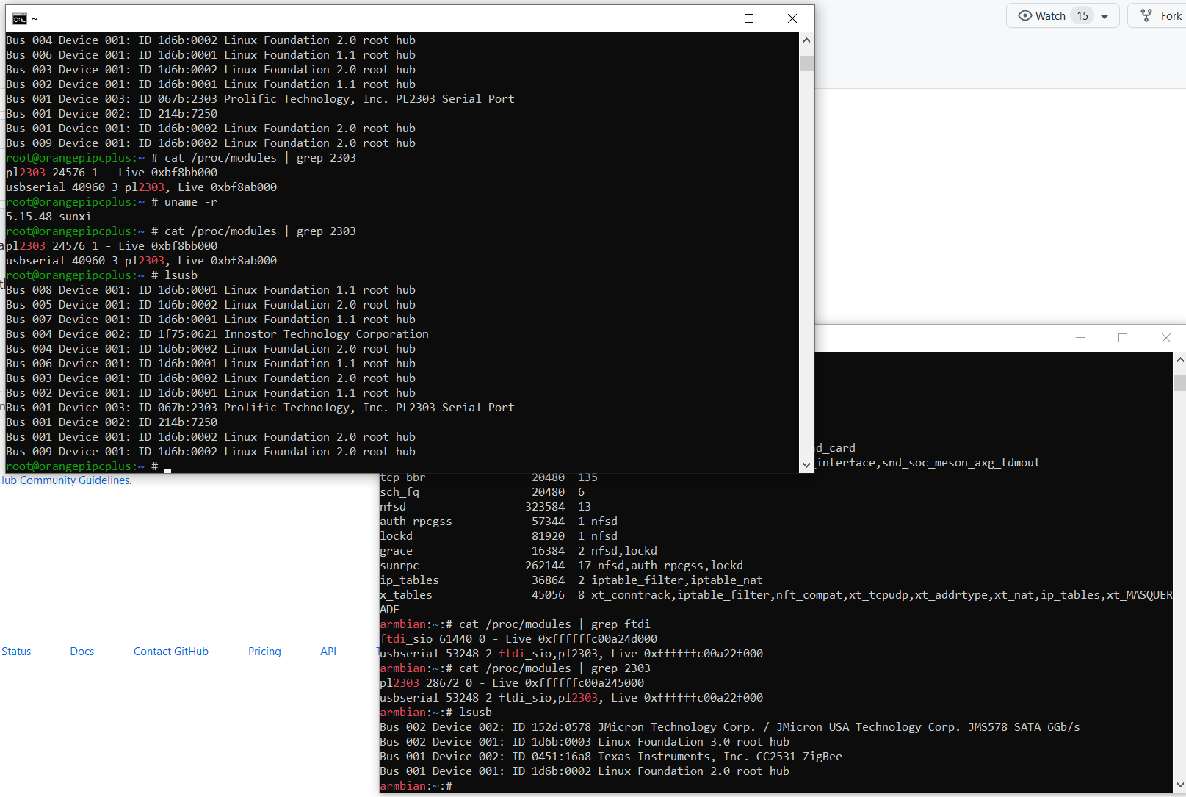Viewport: 1186px width, 797px height.
Task: Open the Status link in the footer
Action: 16,651
